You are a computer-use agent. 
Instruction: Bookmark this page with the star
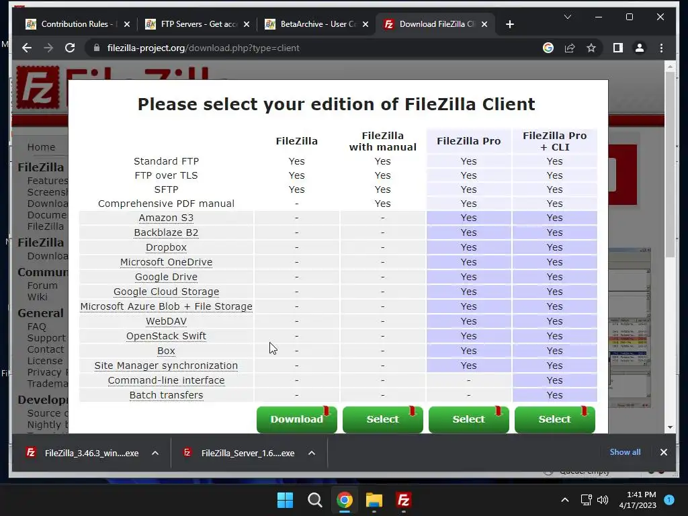591,48
